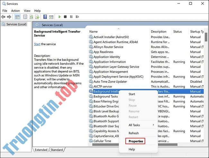209x158 pixels.
Task: Expand All Tasks submenu in context menu
Action: click(x=141, y=125)
